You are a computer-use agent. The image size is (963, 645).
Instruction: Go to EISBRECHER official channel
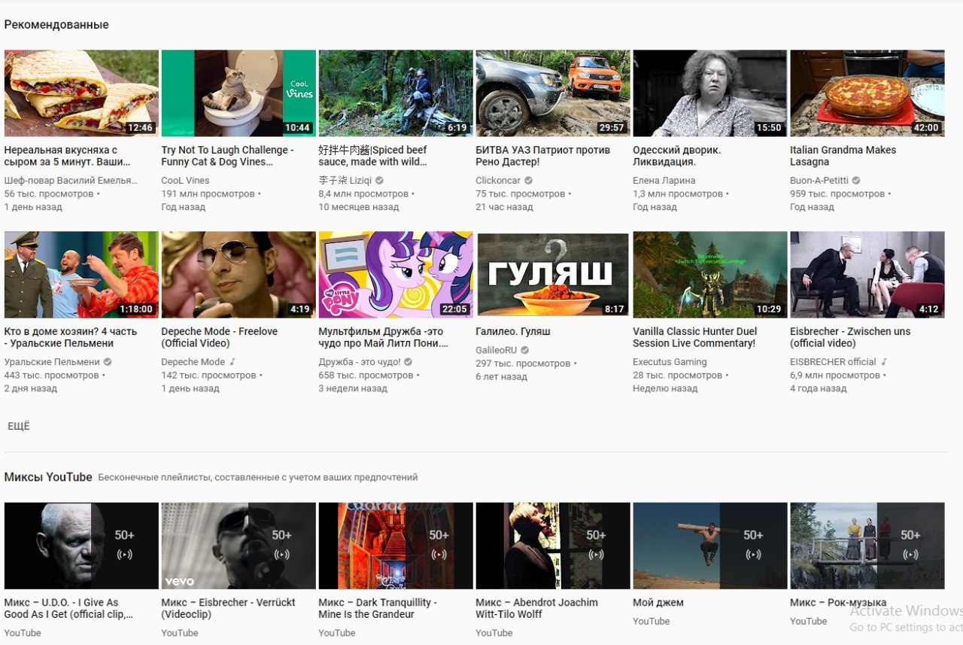coord(834,362)
